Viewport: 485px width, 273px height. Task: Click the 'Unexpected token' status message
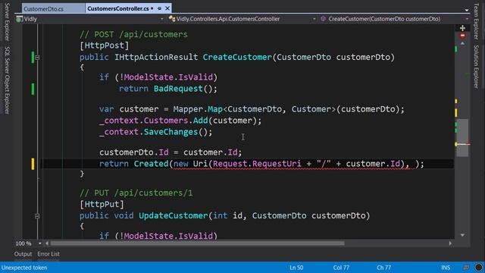24,268
